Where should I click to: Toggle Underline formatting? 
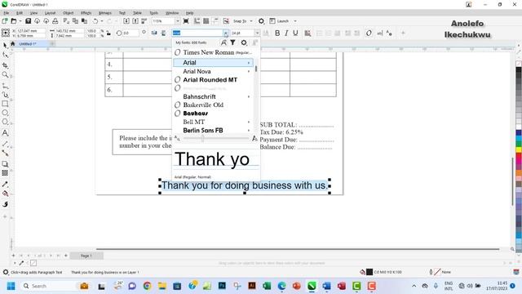click(x=295, y=33)
